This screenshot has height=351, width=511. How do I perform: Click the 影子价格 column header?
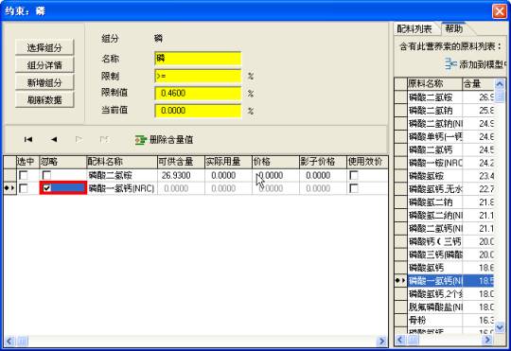(x=323, y=162)
